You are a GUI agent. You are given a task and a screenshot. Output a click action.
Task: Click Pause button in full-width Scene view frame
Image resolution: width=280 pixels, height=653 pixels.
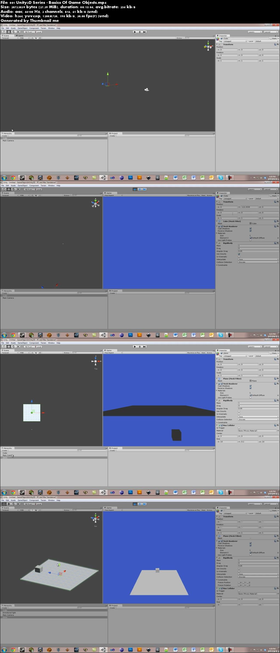[140, 32]
